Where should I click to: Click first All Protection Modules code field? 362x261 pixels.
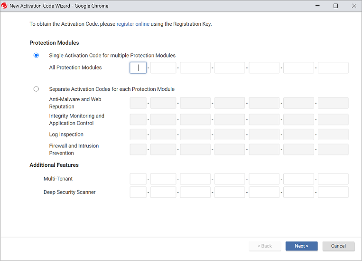[138, 68]
